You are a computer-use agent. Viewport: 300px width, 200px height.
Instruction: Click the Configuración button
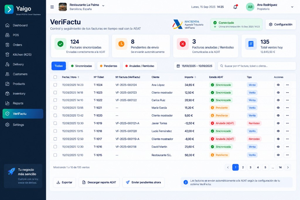click(x=281, y=25)
